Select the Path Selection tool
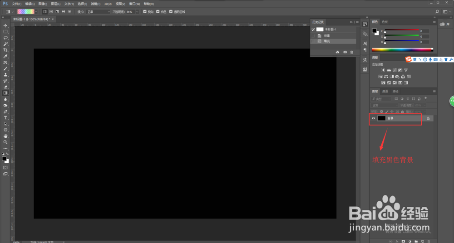Image resolution: width=454 pixels, height=243 pixels. tap(5, 124)
